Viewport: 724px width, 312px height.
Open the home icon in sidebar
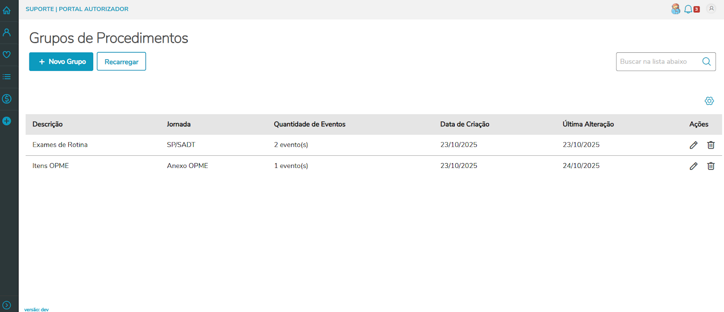click(x=7, y=10)
